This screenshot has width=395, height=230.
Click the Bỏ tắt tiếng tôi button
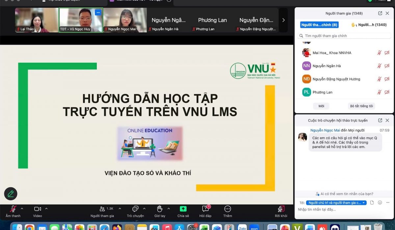coord(361,106)
